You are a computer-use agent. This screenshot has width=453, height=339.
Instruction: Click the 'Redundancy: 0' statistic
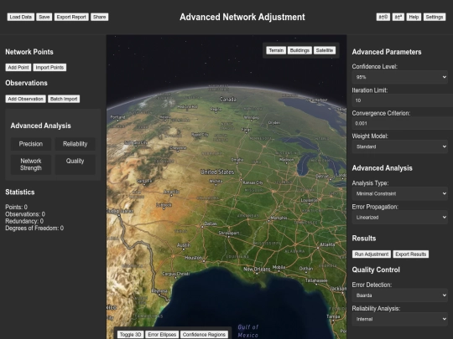click(24, 221)
